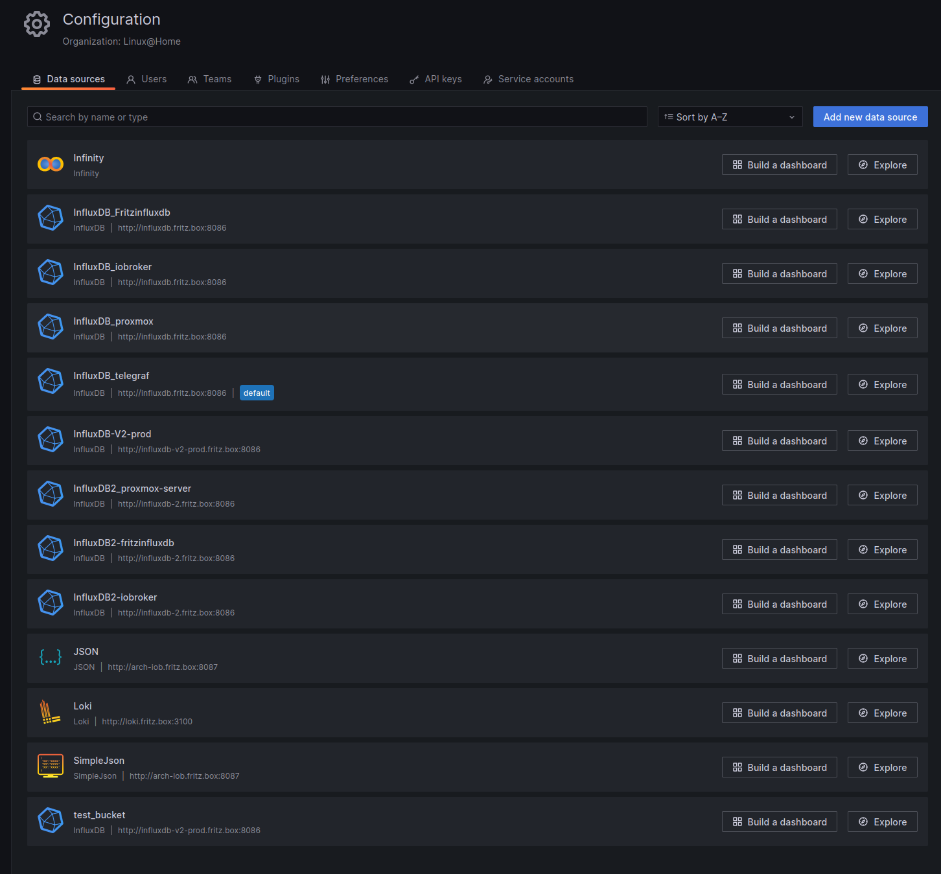The image size is (941, 874).
Task: Click the Loki data source logo
Action: point(50,712)
